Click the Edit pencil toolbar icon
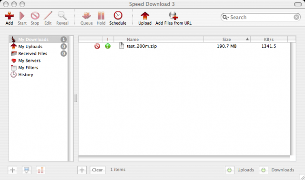305x180 pixels. tap(48, 16)
